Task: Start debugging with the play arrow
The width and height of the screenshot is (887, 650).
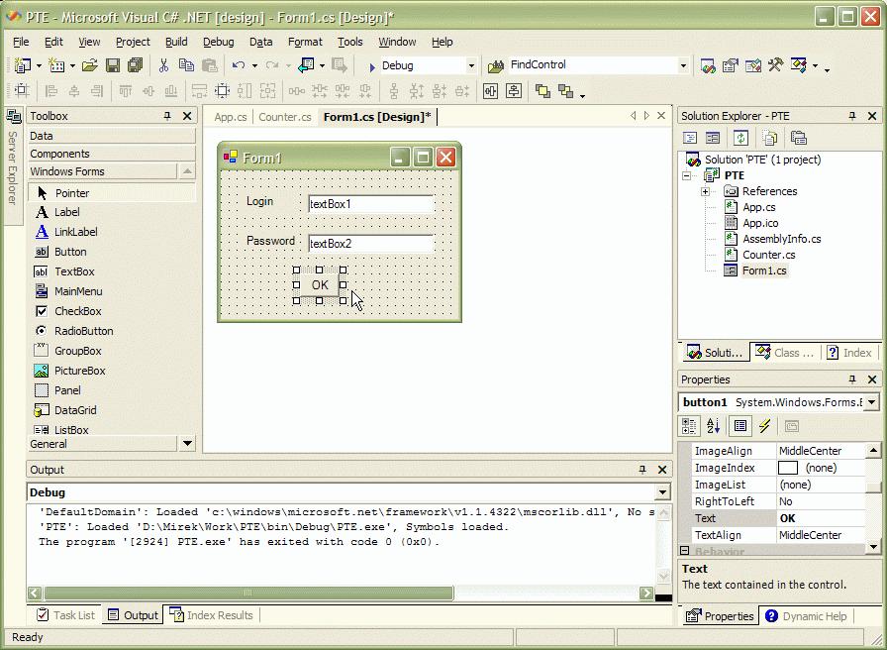Action: pos(371,66)
